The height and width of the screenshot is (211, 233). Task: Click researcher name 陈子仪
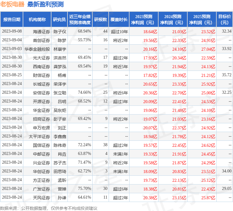(x=60, y=32)
